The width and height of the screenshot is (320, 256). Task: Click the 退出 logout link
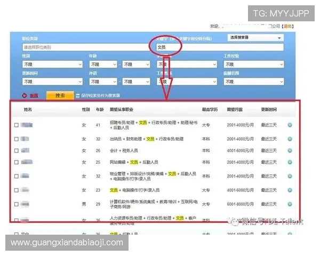287,26
